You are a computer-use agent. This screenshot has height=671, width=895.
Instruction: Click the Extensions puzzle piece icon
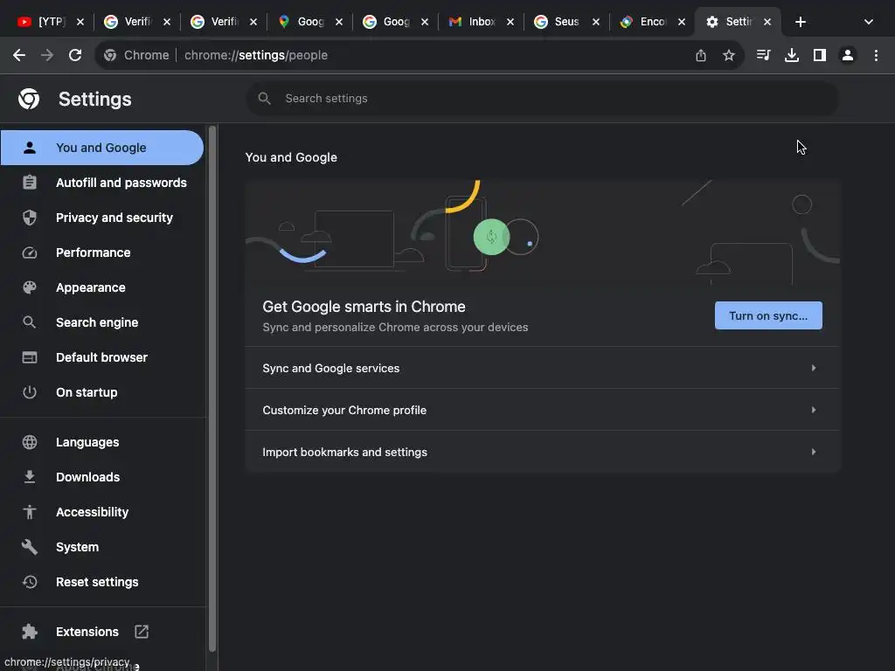pyautogui.click(x=30, y=632)
